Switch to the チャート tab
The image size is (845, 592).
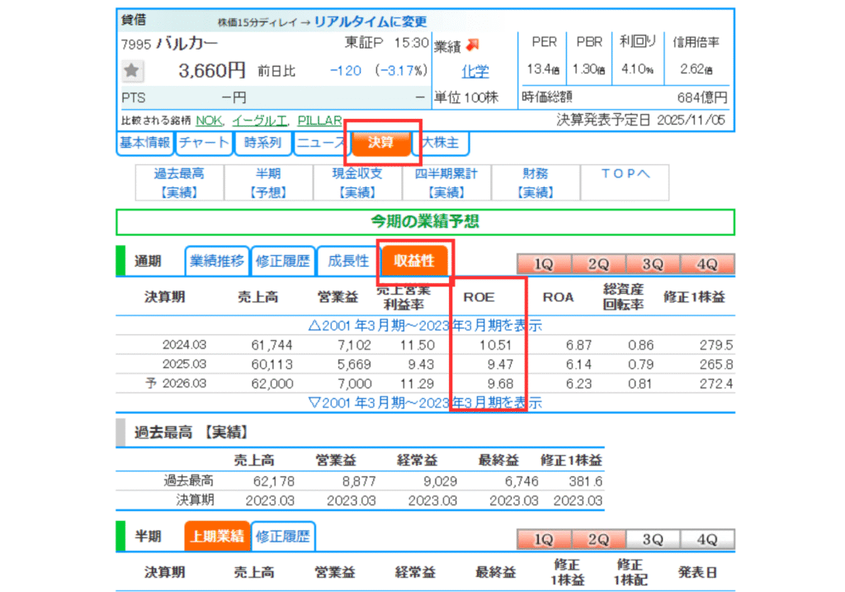[x=204, y=143]
